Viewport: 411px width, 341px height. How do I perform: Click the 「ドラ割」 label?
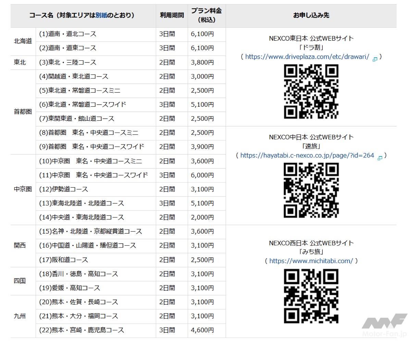[x=311, y=48]
